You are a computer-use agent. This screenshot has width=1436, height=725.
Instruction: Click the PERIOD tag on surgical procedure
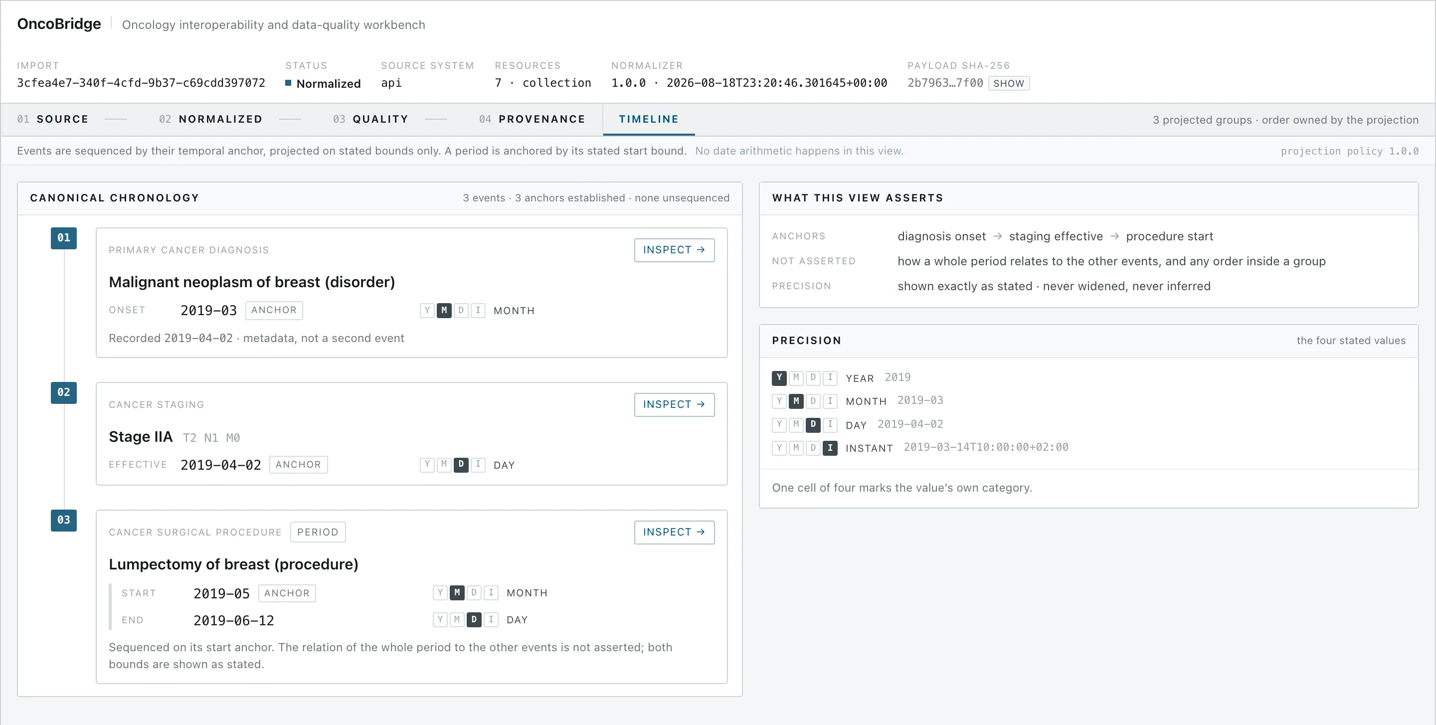318,532
